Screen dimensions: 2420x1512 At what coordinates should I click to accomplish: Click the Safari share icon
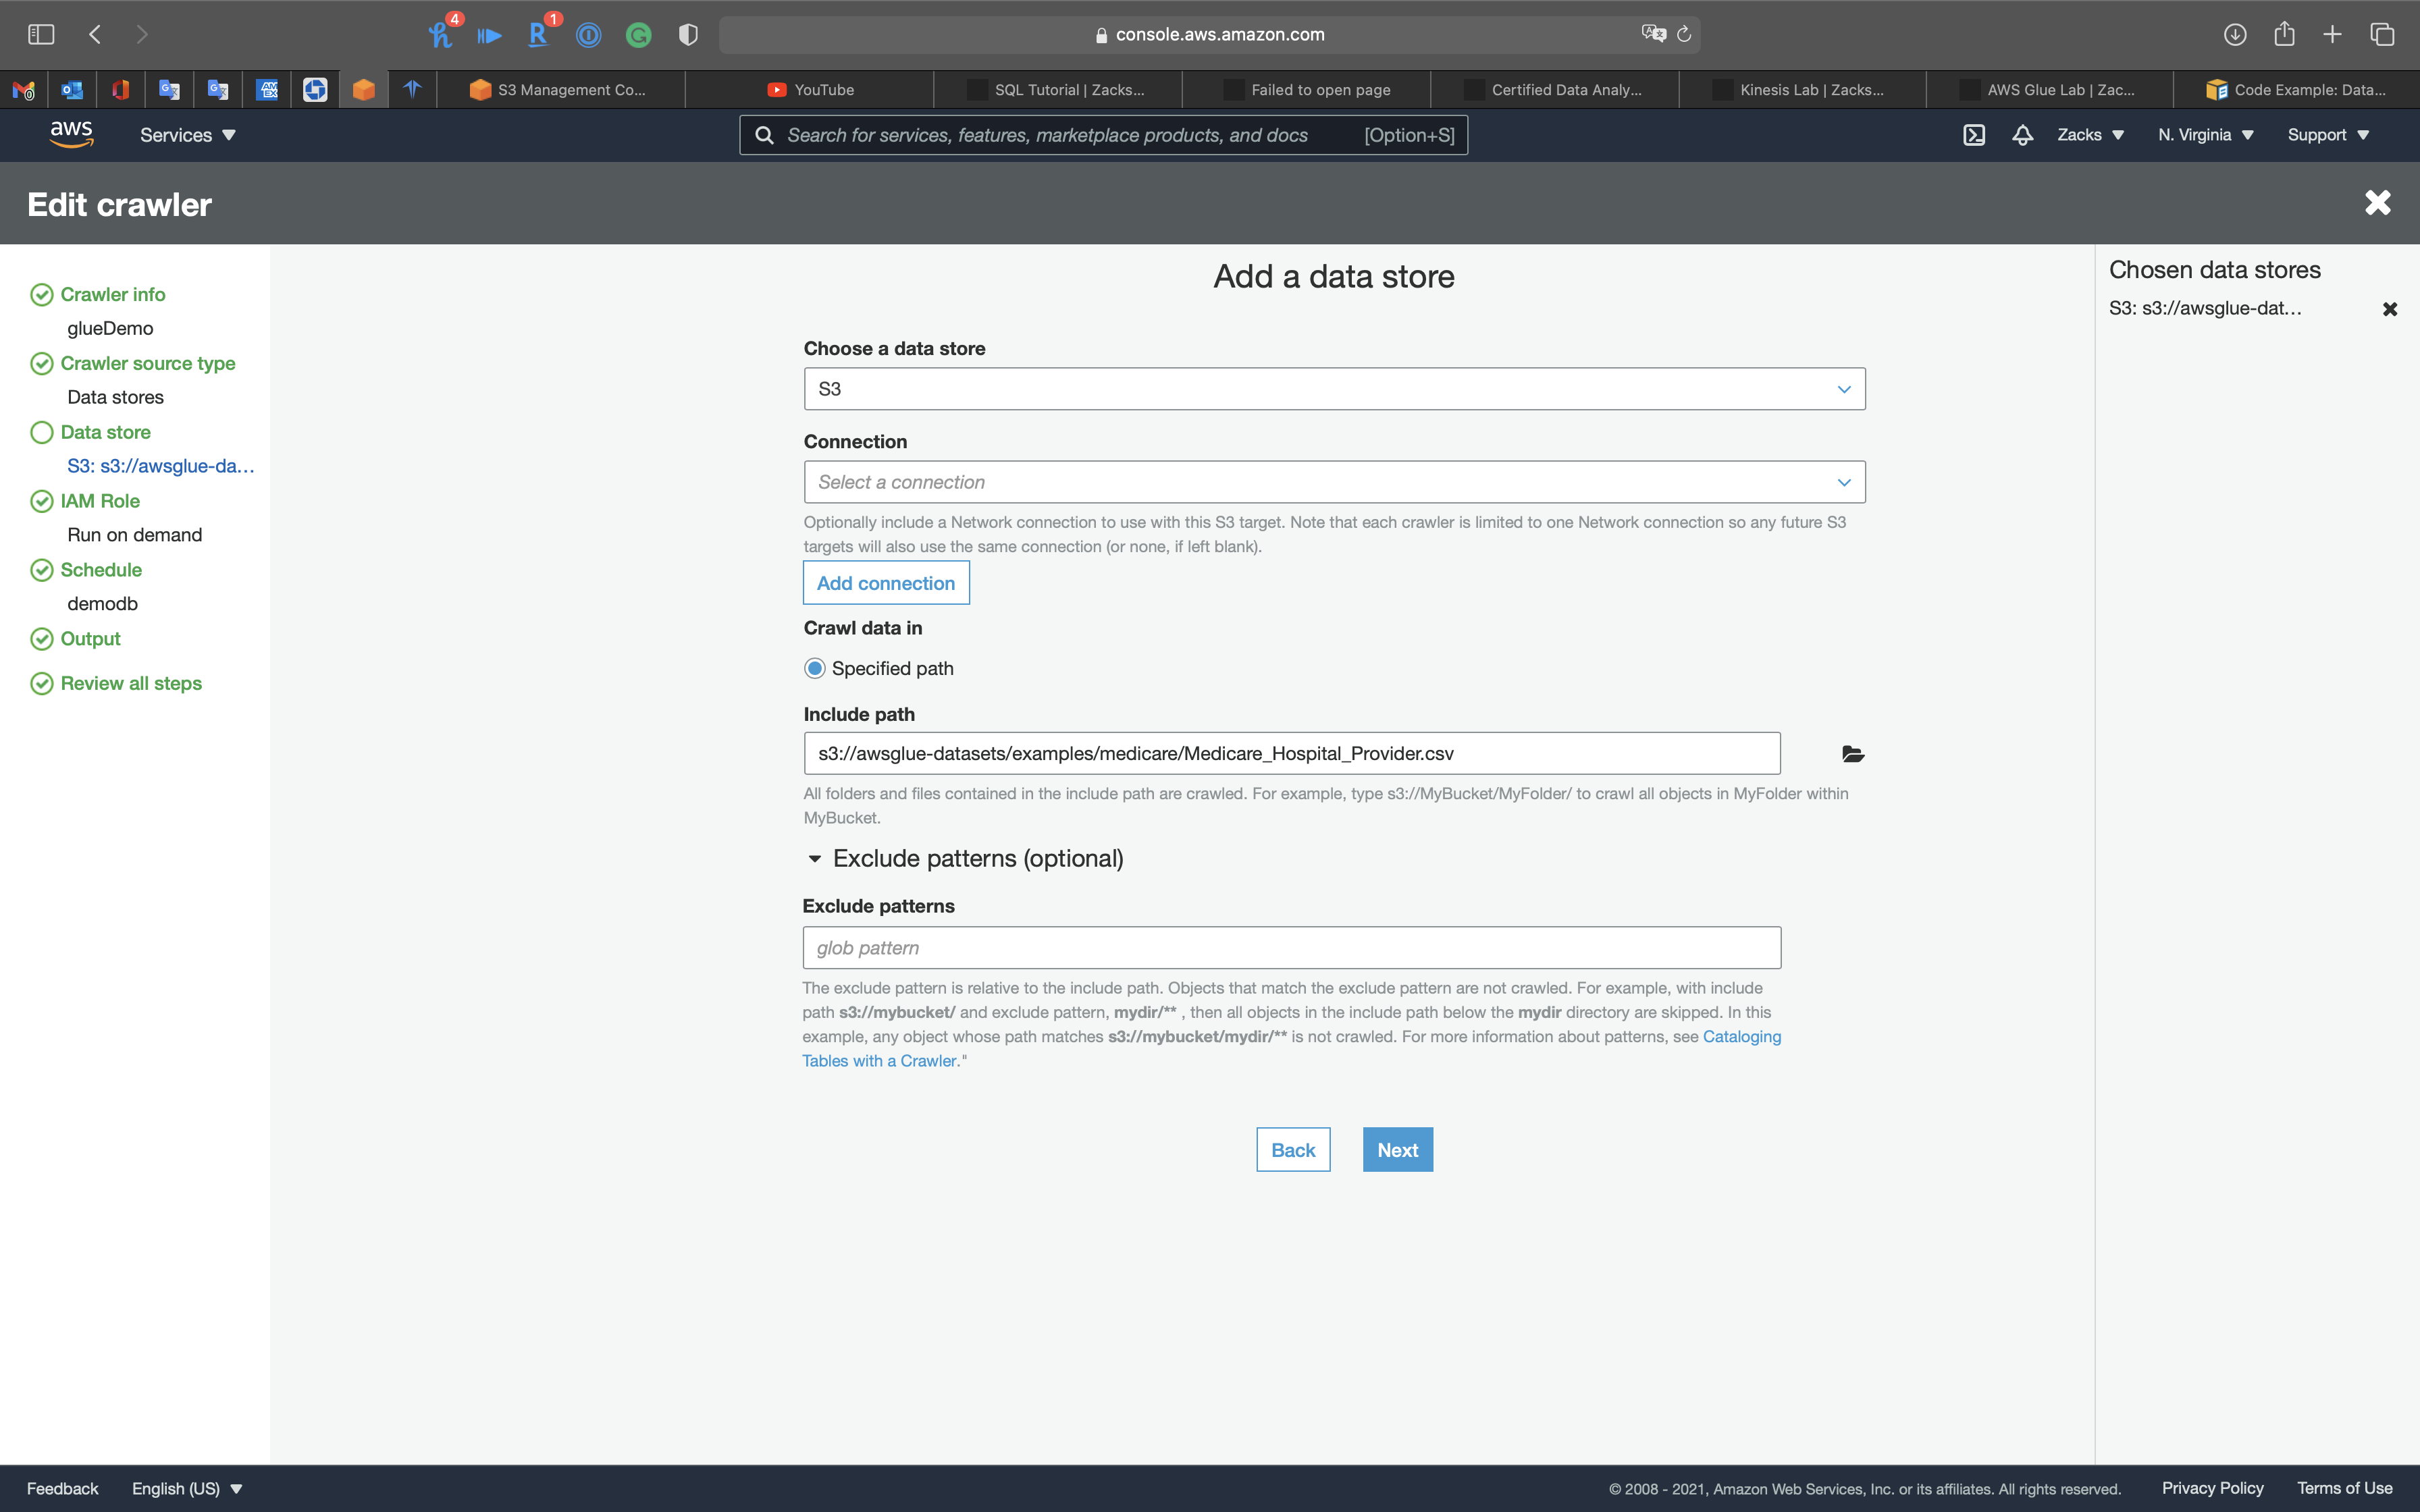pyautogui.click(x=2284, y=35)
